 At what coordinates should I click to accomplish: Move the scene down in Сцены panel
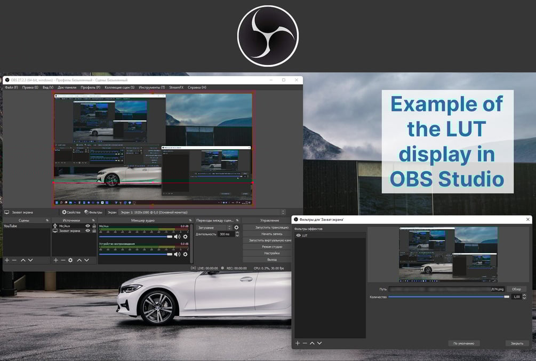pos(30,260)
